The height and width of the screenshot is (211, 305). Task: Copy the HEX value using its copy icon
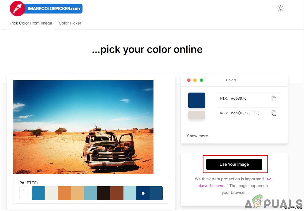pyautogui.click(x=274, y=98)
